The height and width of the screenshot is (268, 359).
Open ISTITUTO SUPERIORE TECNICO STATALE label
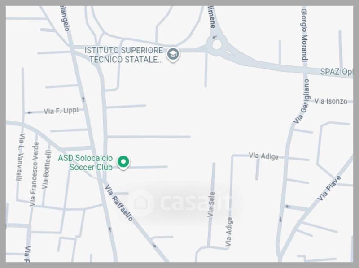tap(124, 55)
